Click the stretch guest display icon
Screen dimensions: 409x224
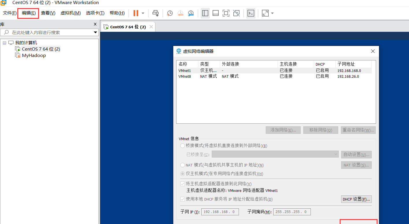coord(265,13)
